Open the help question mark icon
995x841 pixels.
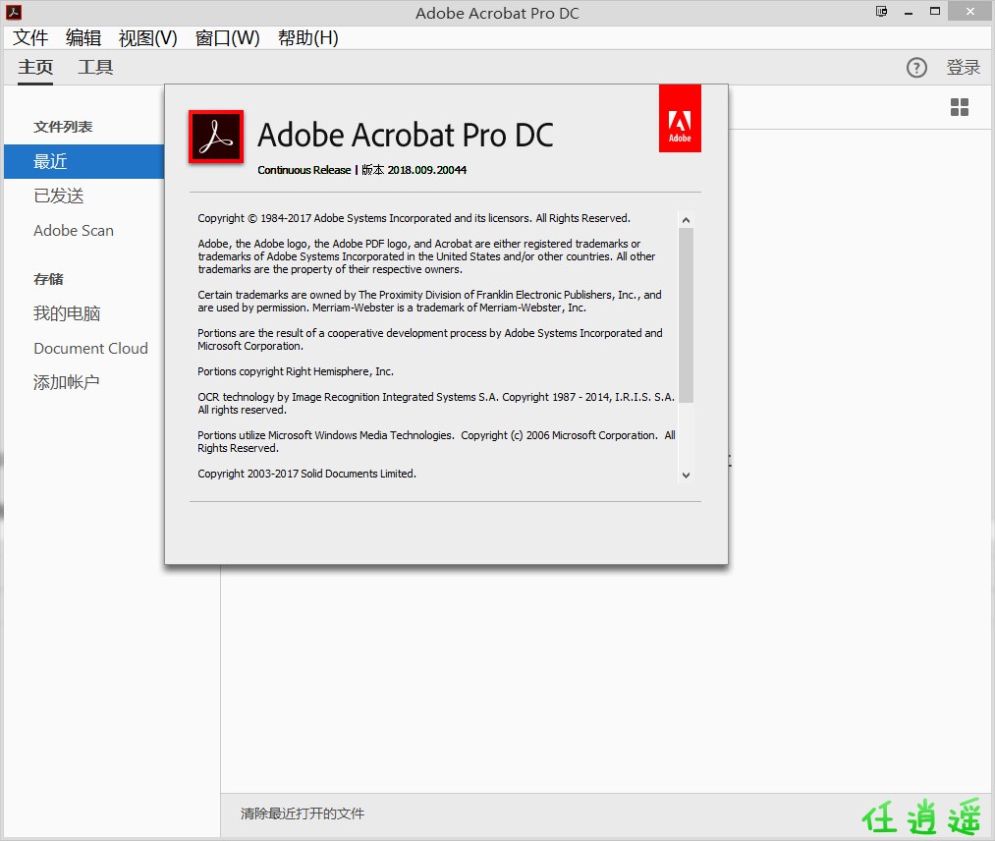pyautogui.click(x=916, y=67)
